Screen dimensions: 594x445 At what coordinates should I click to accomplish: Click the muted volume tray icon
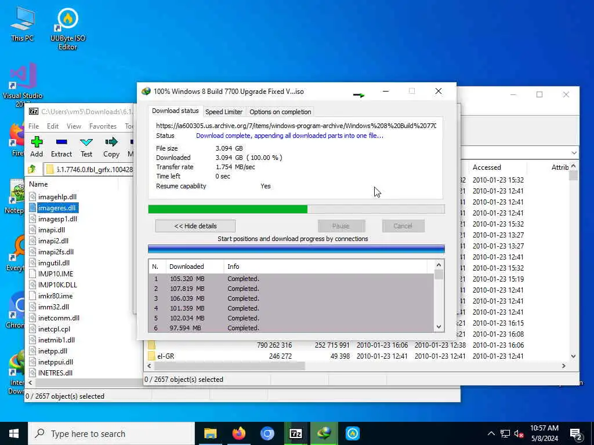pyautogui.click(x=519, y=433)
